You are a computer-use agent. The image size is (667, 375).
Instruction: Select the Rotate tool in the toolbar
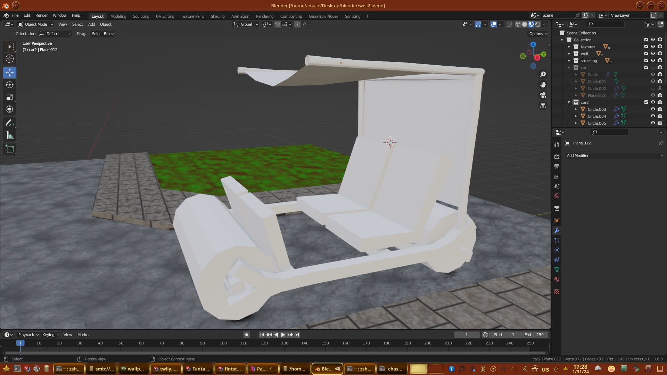pyautogui.click(x=10, y=85)
